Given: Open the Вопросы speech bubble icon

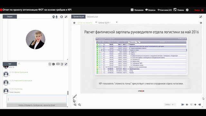Looking at the screenshot, I should (146, 10).
